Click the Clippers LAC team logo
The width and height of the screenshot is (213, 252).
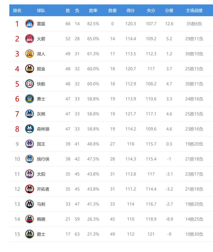(x=30, y=84)
